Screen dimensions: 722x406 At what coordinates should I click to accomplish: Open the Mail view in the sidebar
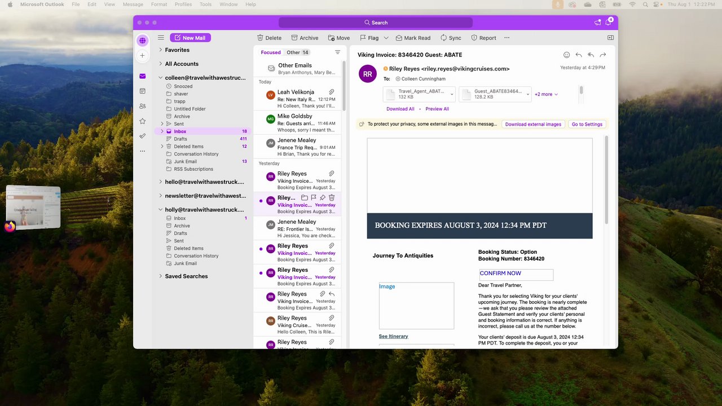(x=142, y=76)
